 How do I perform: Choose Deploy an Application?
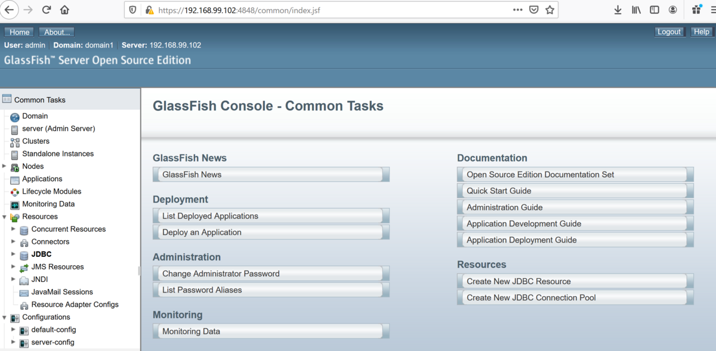[271, 232]
